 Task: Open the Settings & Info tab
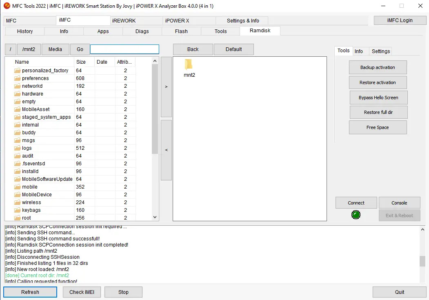243,20
